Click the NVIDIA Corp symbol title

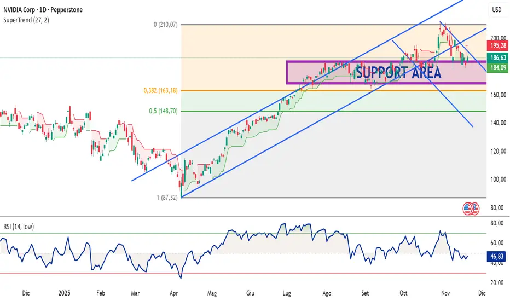pyautogui.click(x=43, y=10)
